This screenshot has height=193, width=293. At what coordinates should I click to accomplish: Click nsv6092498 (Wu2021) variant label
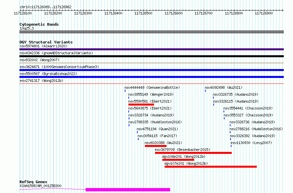point(224,87)
